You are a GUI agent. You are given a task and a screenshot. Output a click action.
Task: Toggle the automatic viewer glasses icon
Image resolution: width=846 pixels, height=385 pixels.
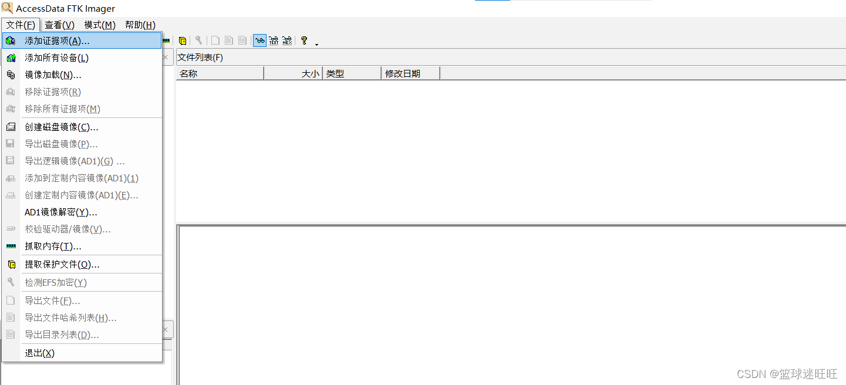coord(259,40)
